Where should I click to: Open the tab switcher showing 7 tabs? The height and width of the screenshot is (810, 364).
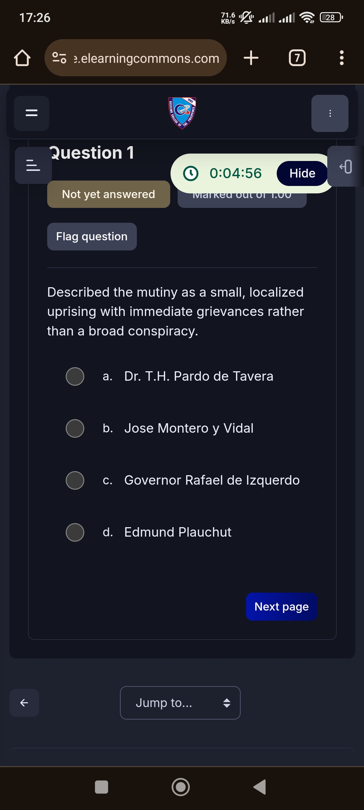297,58
